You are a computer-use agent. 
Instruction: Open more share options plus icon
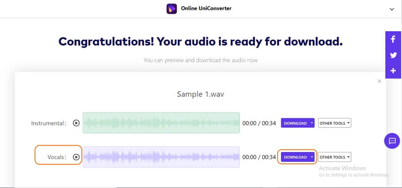393,71
